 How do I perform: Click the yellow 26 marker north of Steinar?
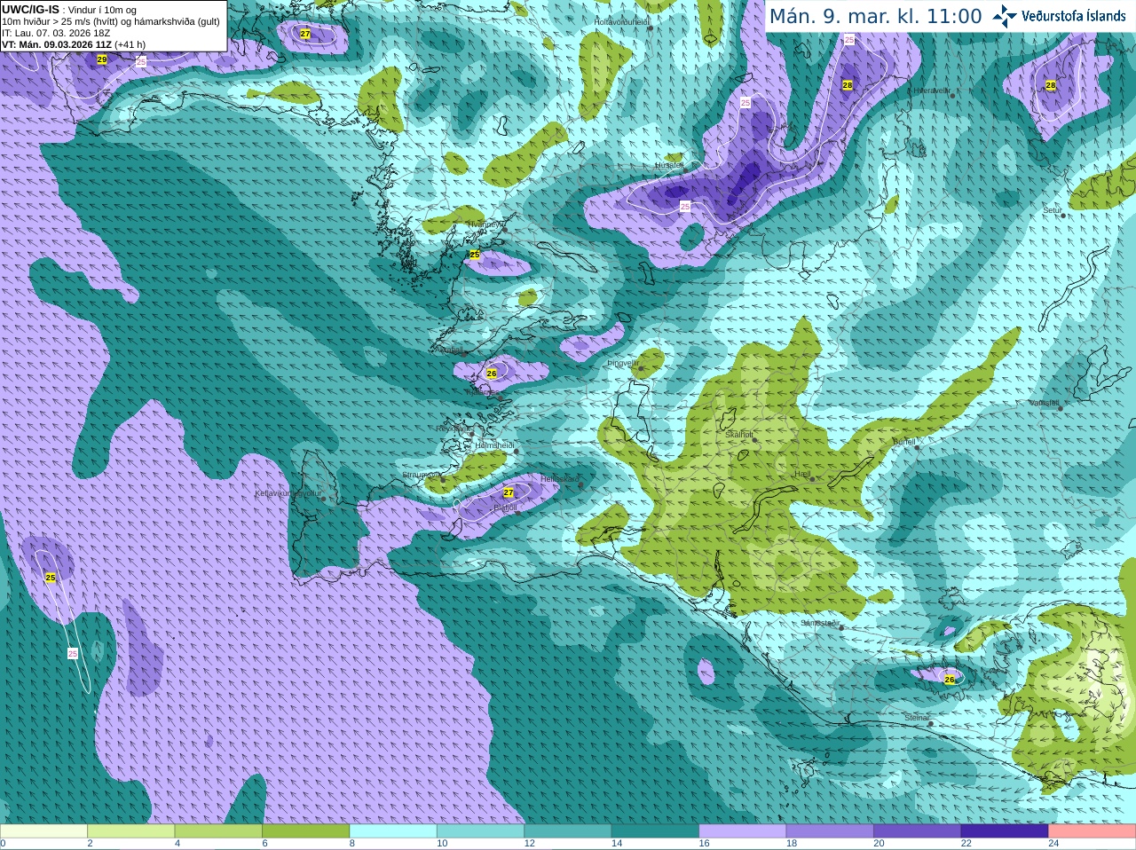[950, 680]
